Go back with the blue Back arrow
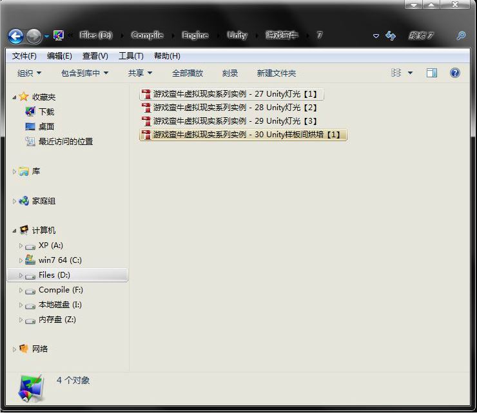This screenshot has width=477, height=413. 16,36
